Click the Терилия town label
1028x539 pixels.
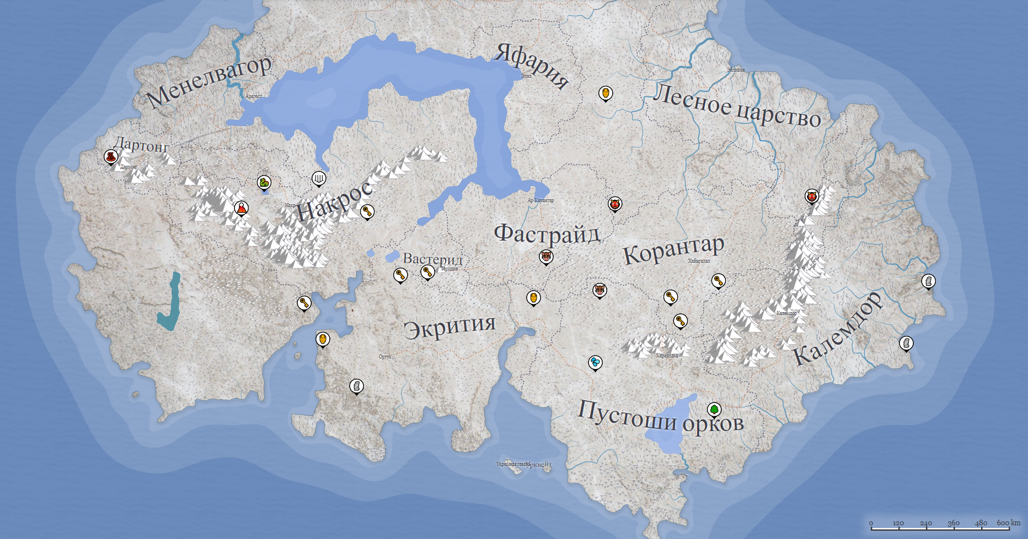pyautogui.click(x=449, y=269)
